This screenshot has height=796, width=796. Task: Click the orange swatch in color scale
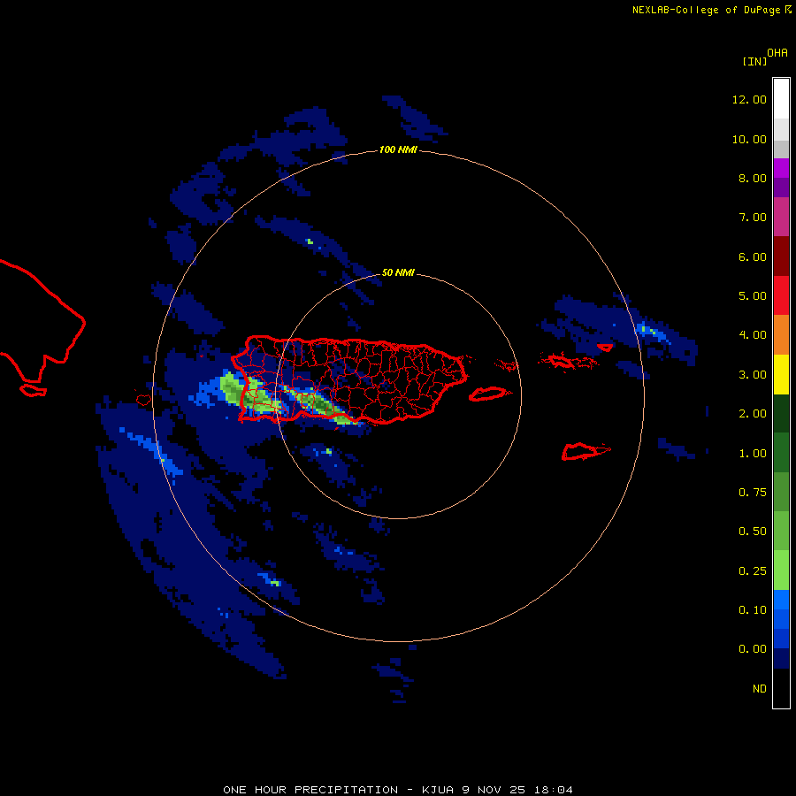pyautogui.click(x=781, y=335)
